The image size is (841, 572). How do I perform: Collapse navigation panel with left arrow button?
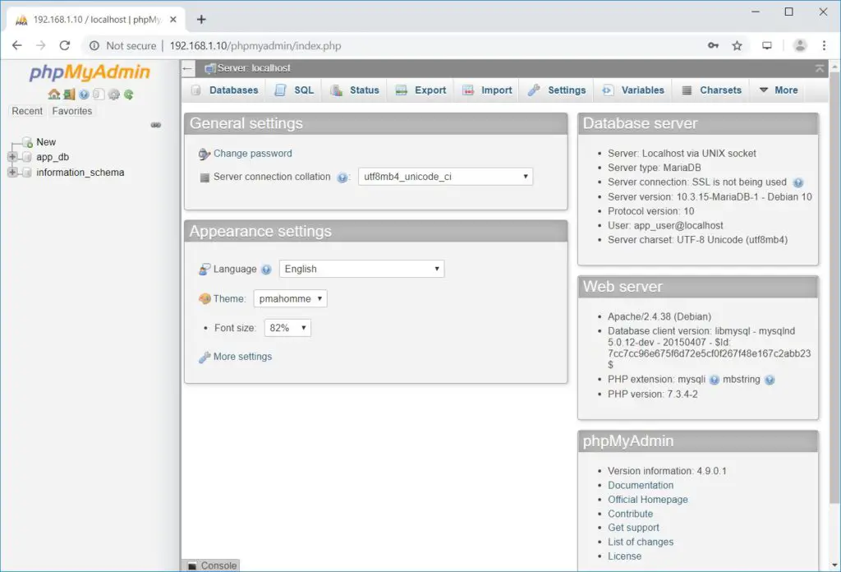coord(187,68)
